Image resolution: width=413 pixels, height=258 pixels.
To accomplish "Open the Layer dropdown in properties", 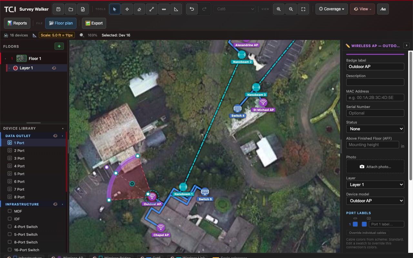I will click(x=375, y=184).
